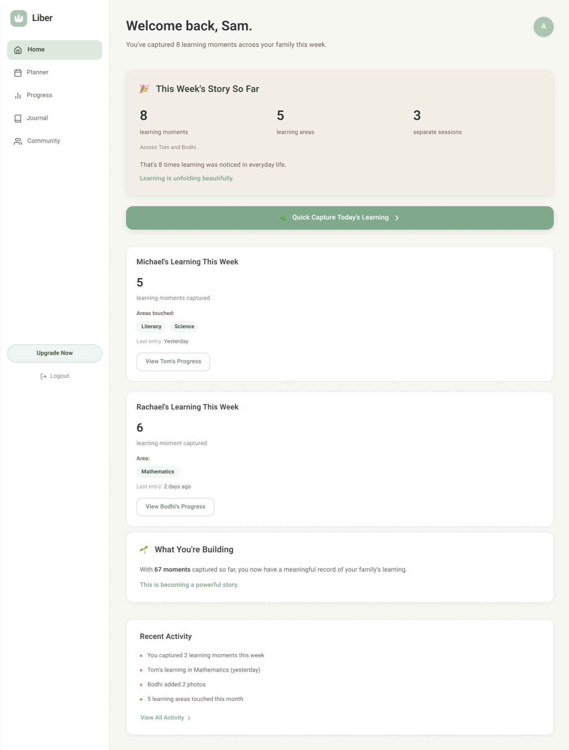The image size is (569, 750).
Task: Click the Community people icon
Action: [18, 141]
